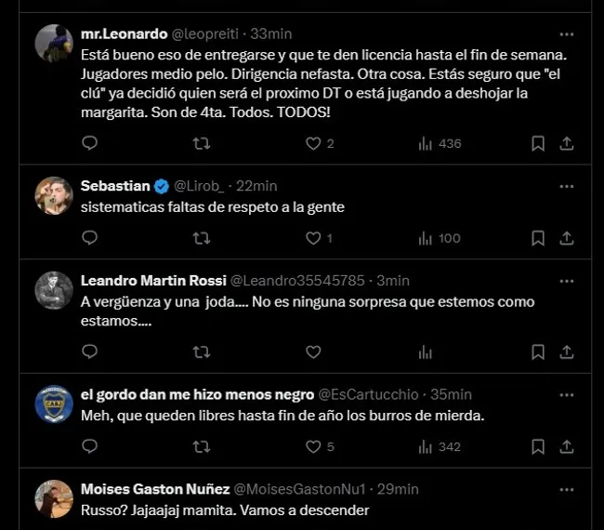Bookmark mr.Leonardo's tweet
The image size is (604, 530).
coord(538,143)
